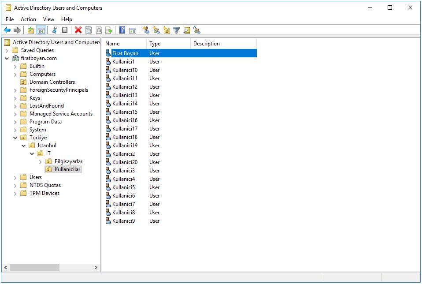Click the Export List icon
Viewport: 422px width, 284px height.
[x=109, y=30]
